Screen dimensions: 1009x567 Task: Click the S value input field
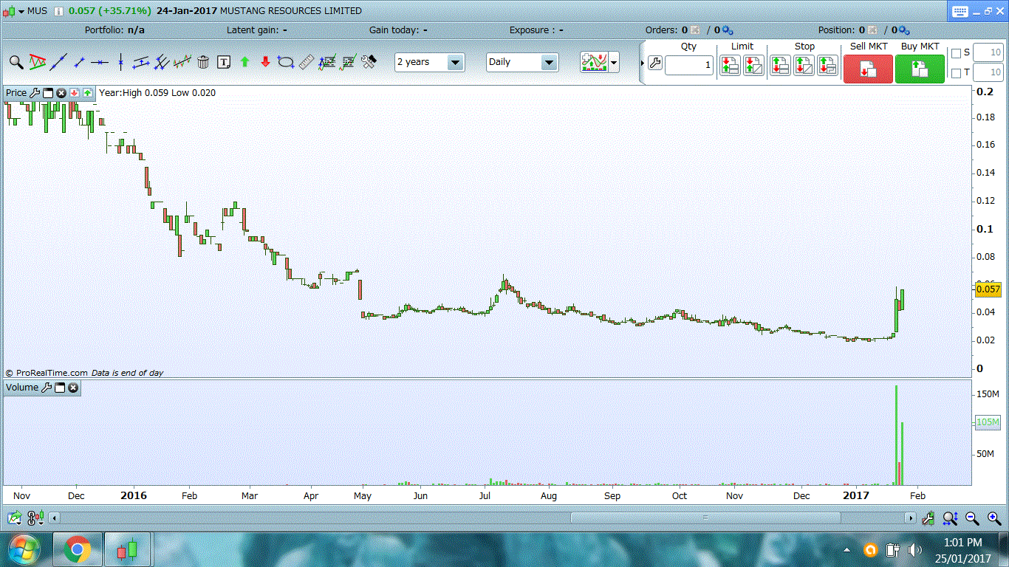coord(988,52)
